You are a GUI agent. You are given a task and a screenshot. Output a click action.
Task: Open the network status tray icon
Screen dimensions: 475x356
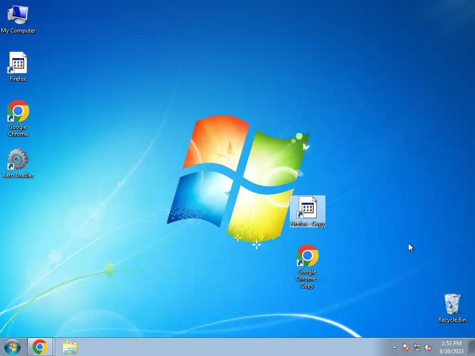click(x=417, y=347)
